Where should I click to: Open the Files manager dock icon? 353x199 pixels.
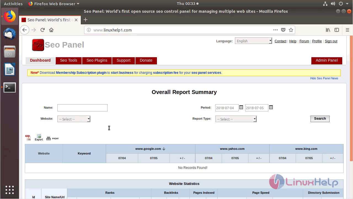(10, 52)
